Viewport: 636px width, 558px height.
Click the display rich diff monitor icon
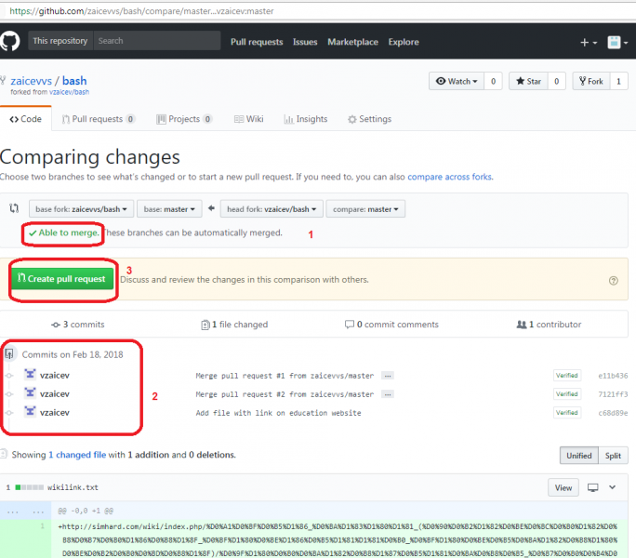pos(592,487)
